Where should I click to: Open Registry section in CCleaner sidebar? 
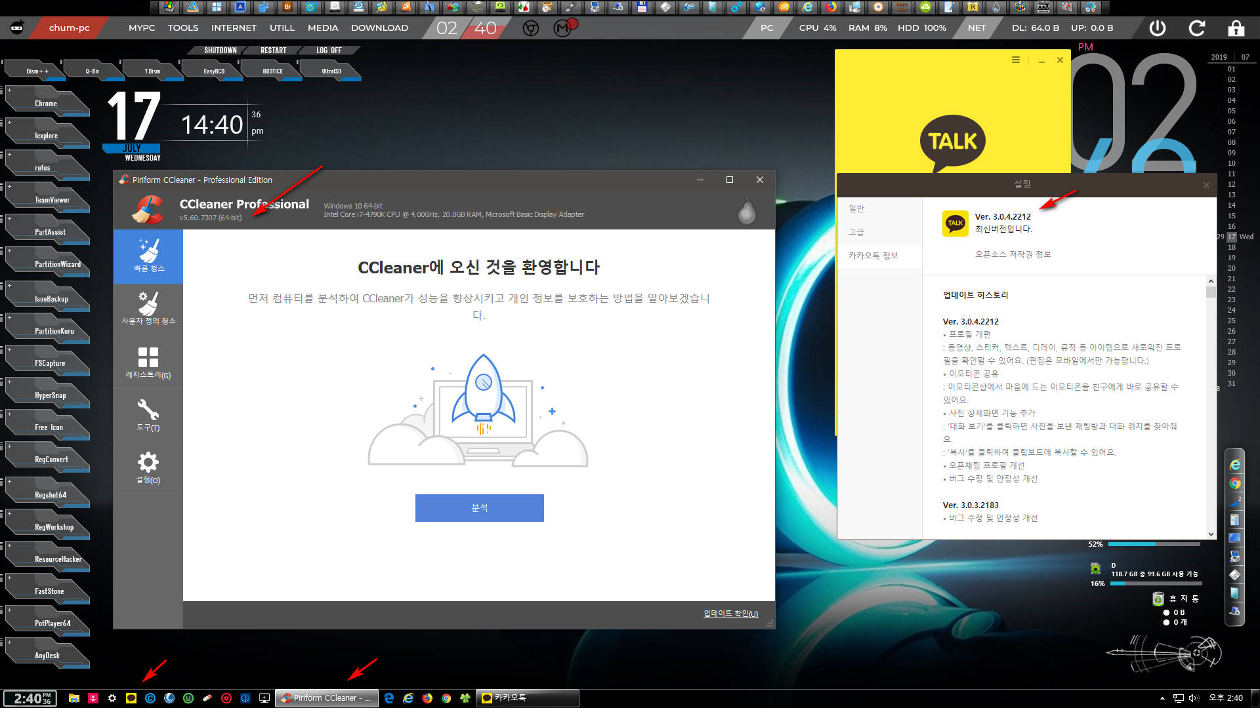click(x=148, y=363)
